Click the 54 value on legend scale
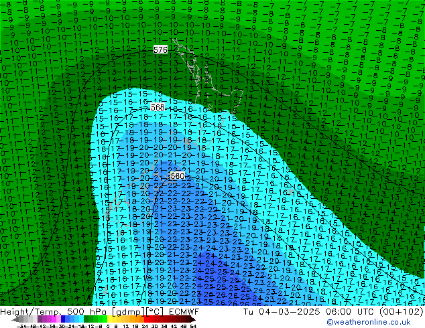The height and width of the screenshot is (328, 425). click(194, 325)
